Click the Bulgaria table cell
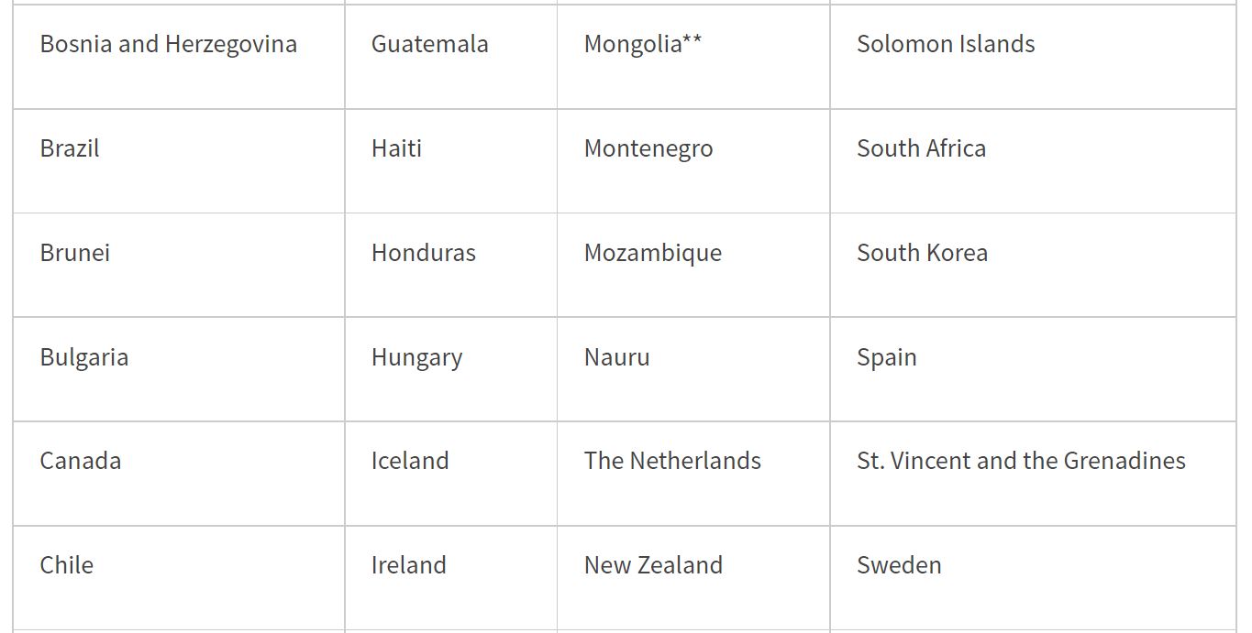The image size is (1252, 633). [84, 357]
